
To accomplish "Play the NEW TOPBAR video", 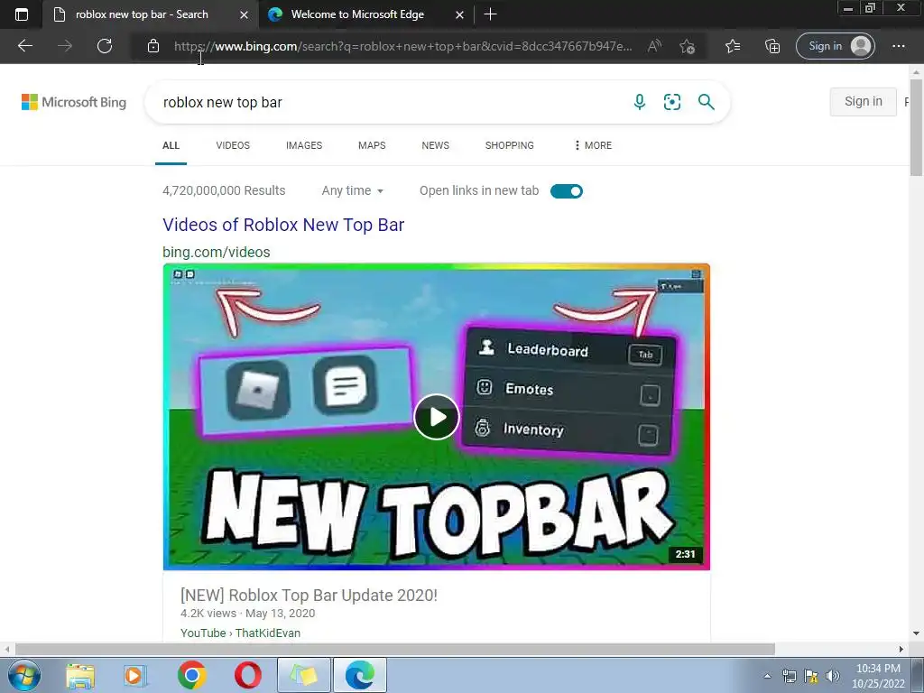I will click(x=436, y=417).
